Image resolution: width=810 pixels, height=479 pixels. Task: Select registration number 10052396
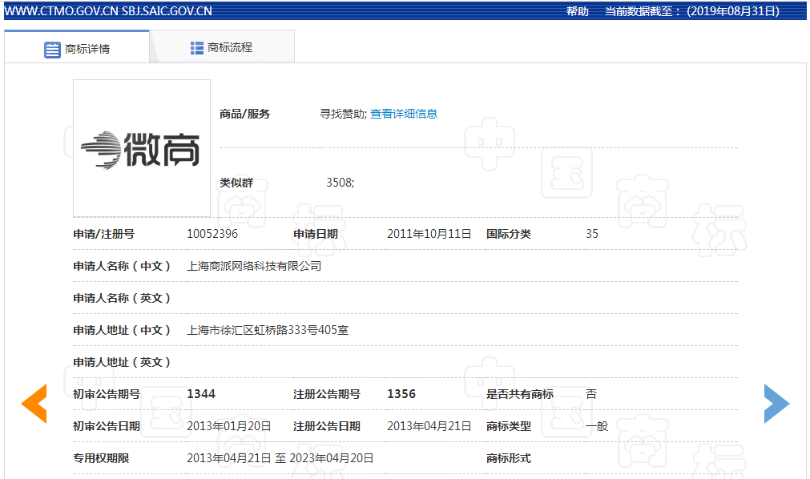pyautogui.click(x=212, y=234)
